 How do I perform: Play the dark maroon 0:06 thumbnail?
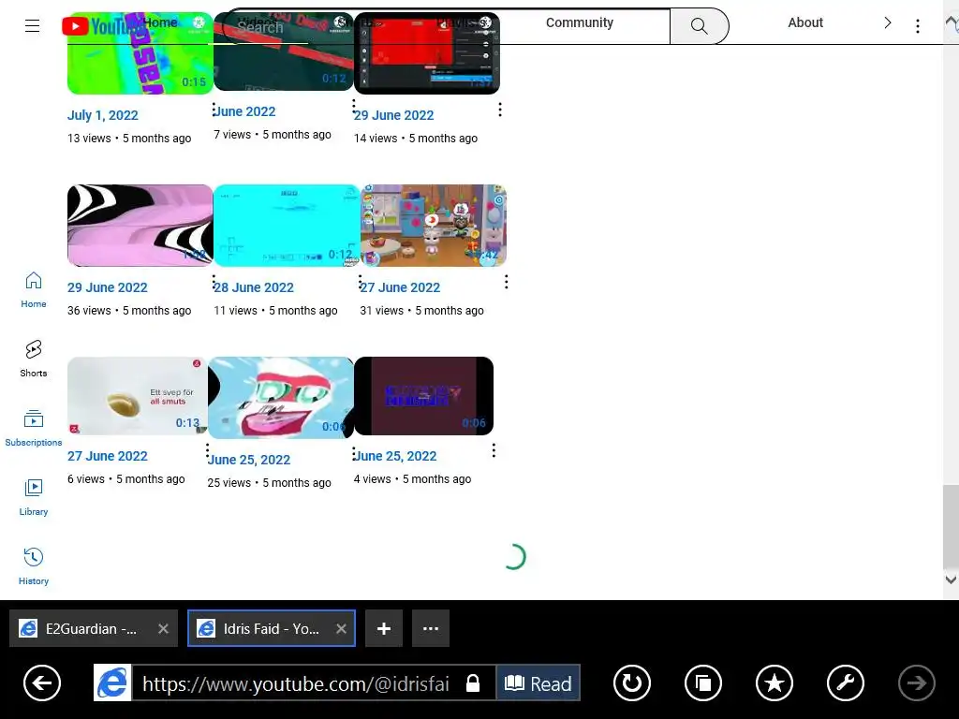pyautogui.click(x=424, y=396)
